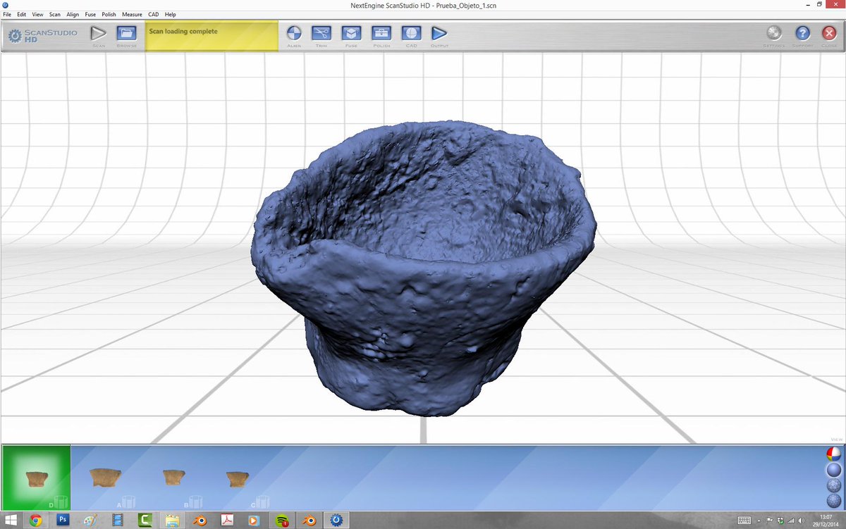Open the File menu
The height and width of the screenshot is (529, 846).
pos(7,14)
